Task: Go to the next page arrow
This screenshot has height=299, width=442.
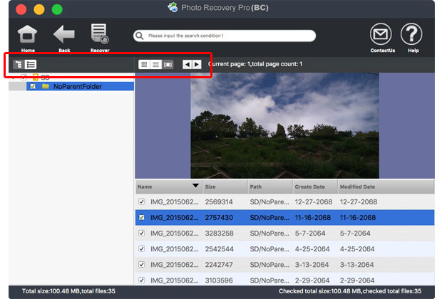Action: [197, 65]
